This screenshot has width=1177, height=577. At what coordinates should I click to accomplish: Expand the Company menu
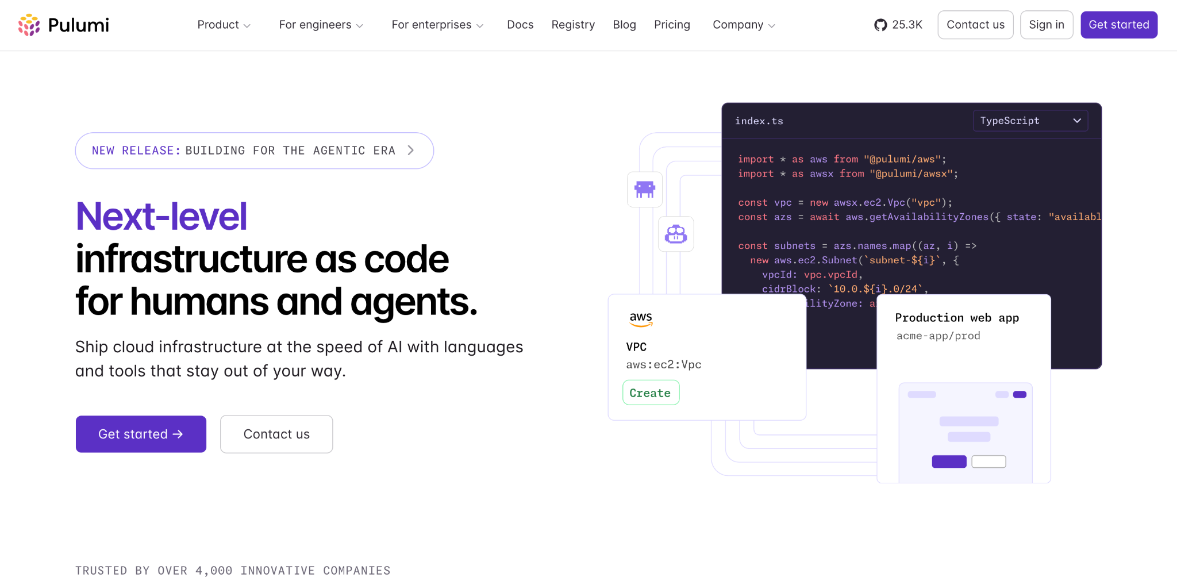tap(744, 25)
